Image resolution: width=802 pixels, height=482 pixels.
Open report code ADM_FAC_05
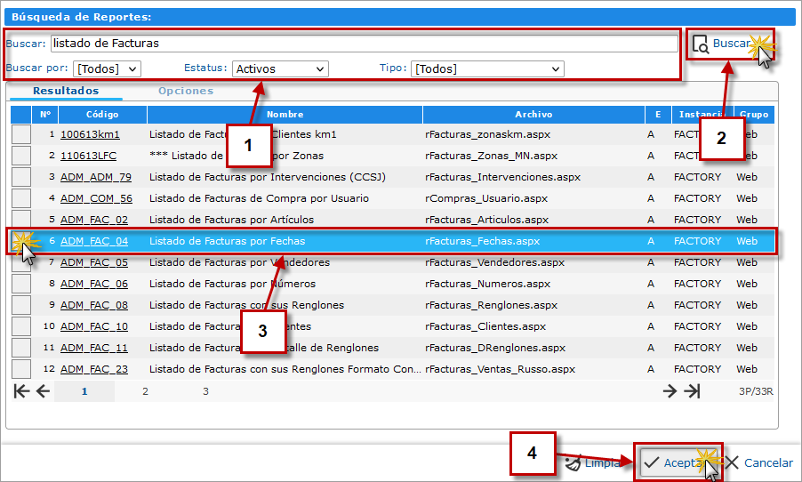[x=94, y=262]
